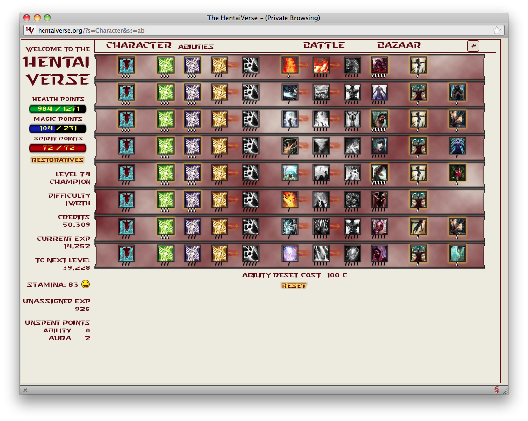528x421 pixels.
Task: Bookmark the page with the star icon
Action: (x=496, y=31)
